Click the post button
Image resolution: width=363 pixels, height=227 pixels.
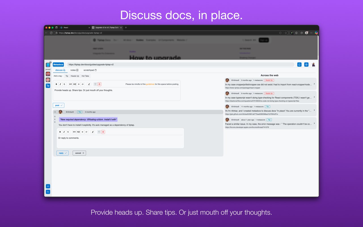58,105
